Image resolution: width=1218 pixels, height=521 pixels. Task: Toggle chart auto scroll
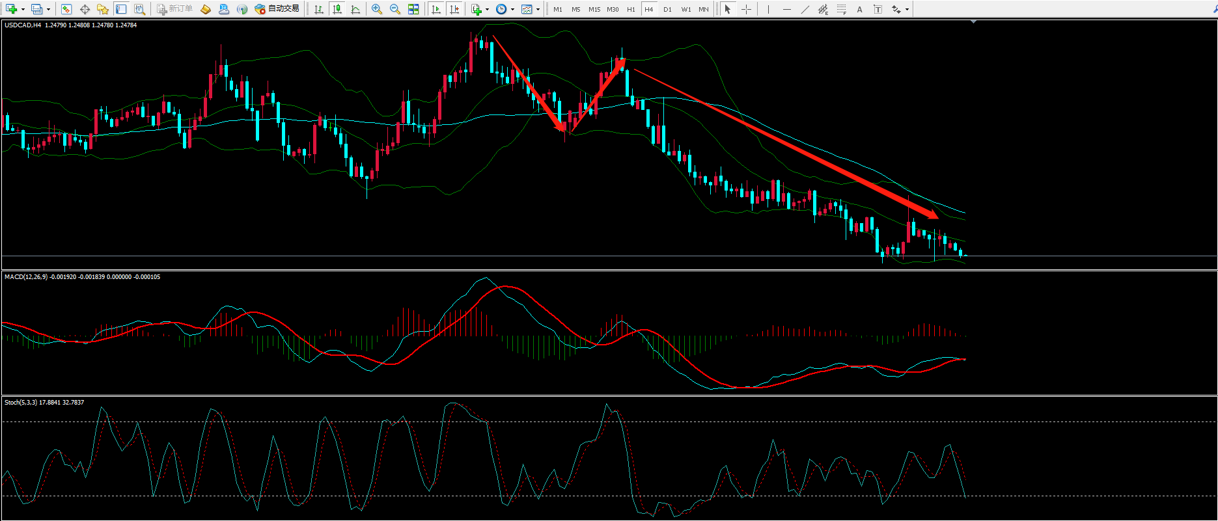tap(436, 9)
